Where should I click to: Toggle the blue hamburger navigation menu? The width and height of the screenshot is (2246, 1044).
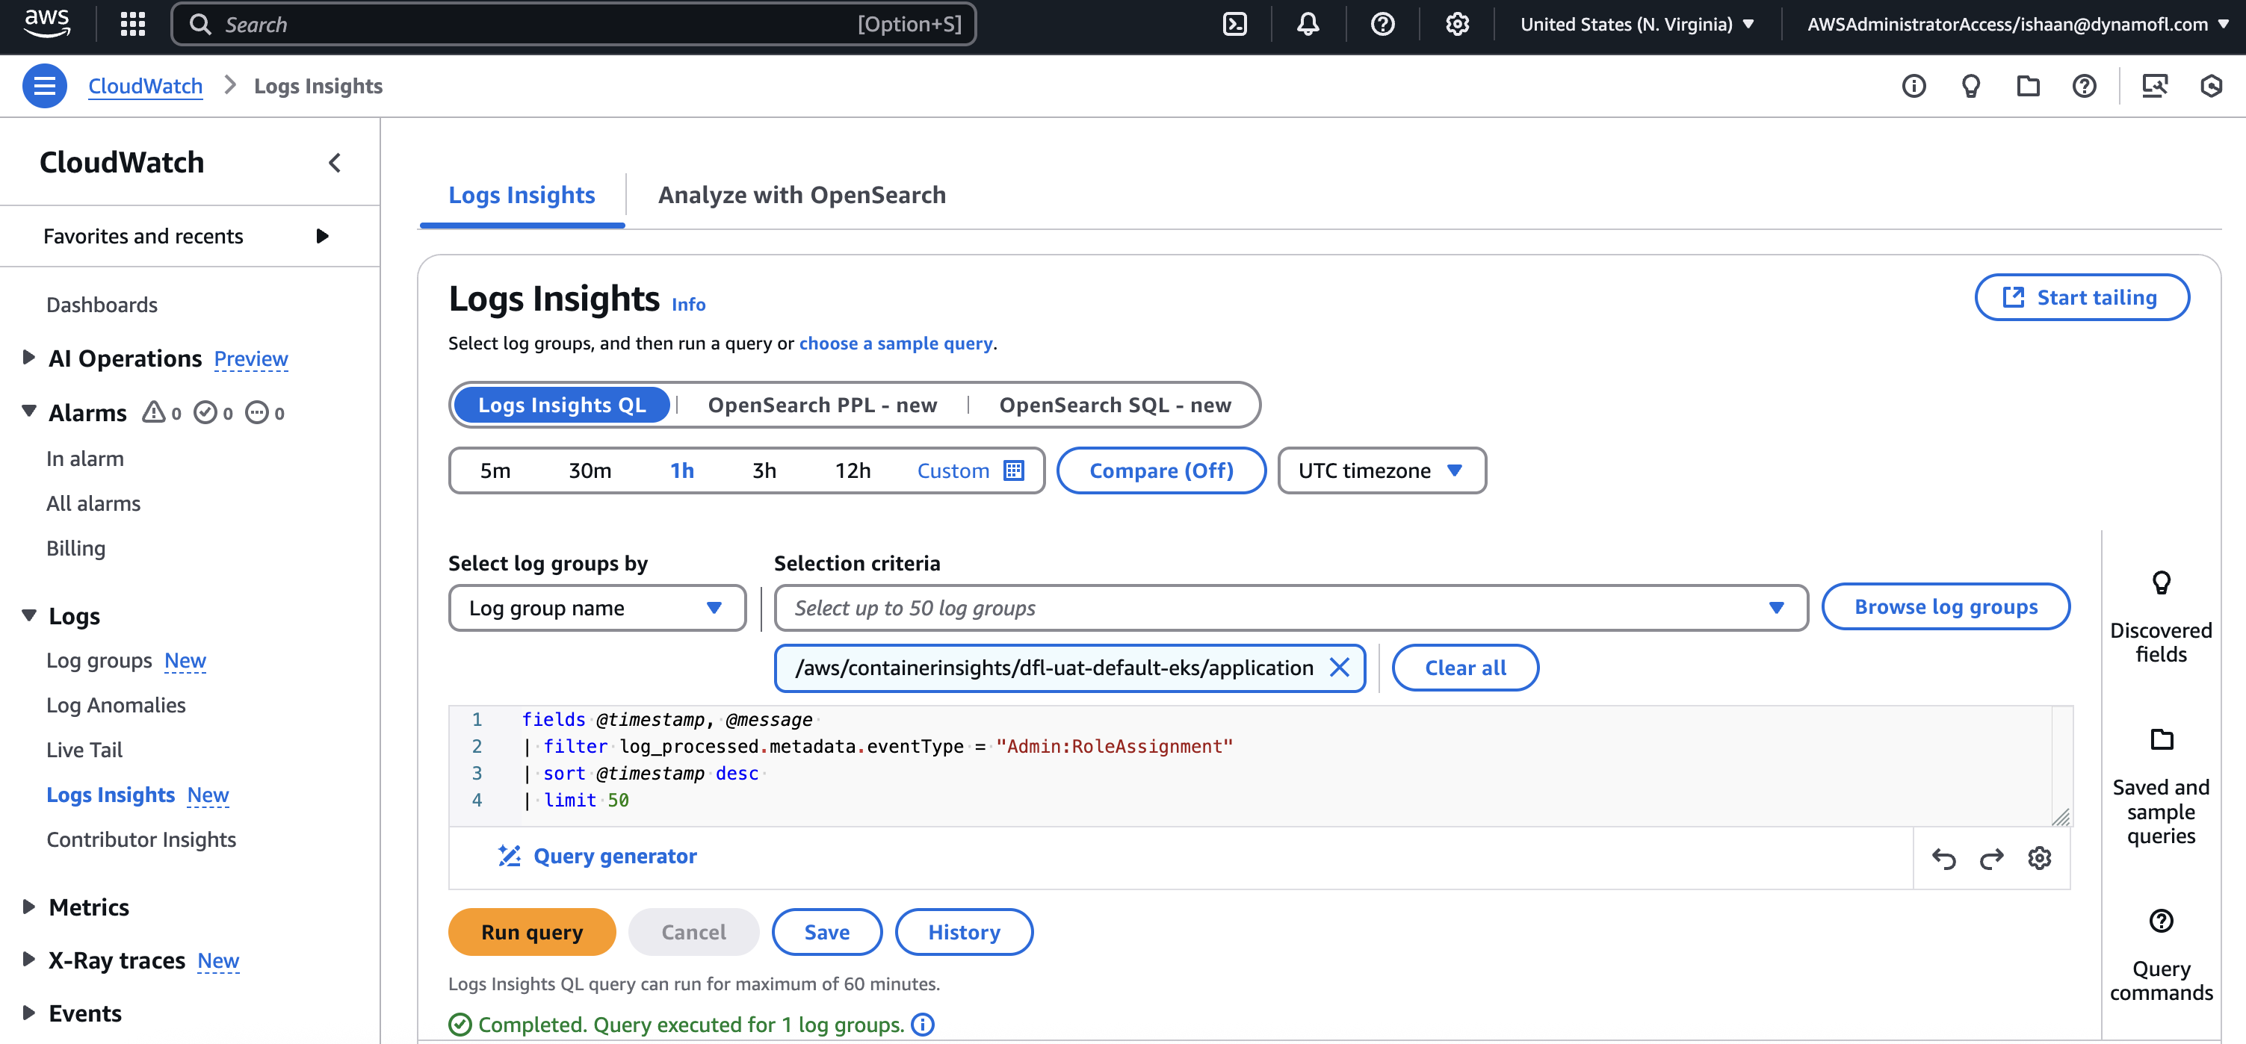pyautogui.click(x=45, y=85)
